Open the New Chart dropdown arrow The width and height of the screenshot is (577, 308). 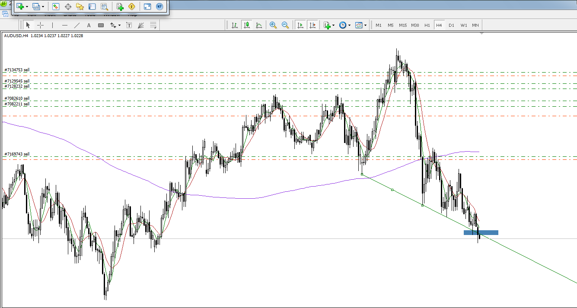click(27, 7)
